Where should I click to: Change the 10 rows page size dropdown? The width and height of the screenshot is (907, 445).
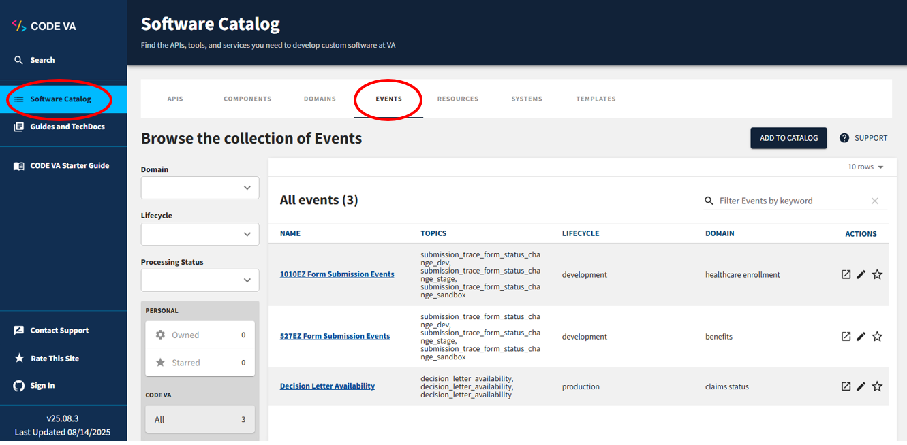(x=865, y=167)
